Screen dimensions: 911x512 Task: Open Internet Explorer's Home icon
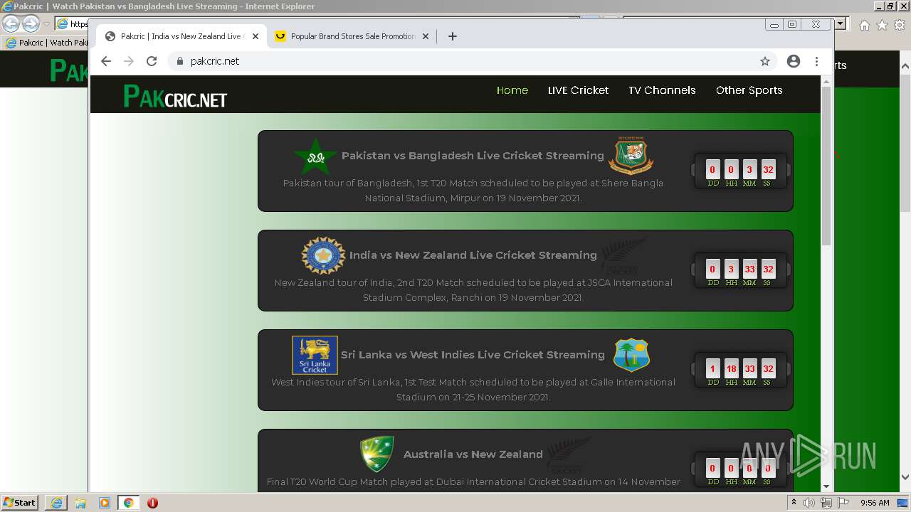[864, 25]
